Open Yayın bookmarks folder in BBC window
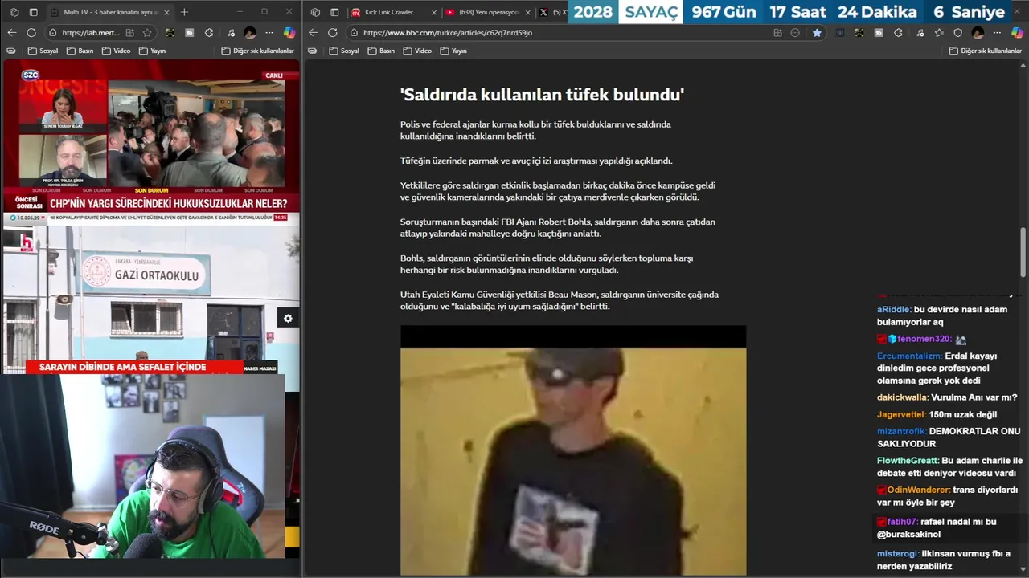Image resolution: width=1029 pixels, height=578 pixels. coord(454,51)
